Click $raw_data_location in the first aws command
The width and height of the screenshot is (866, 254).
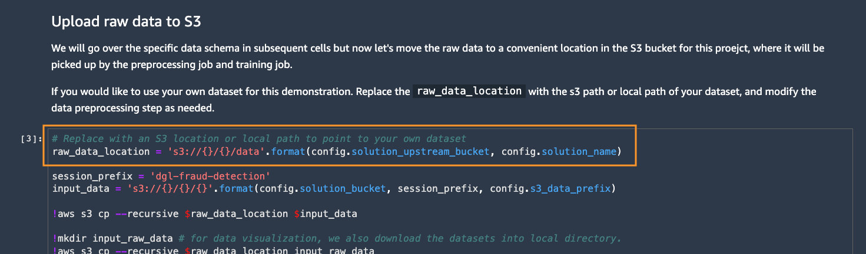point(236,214)
